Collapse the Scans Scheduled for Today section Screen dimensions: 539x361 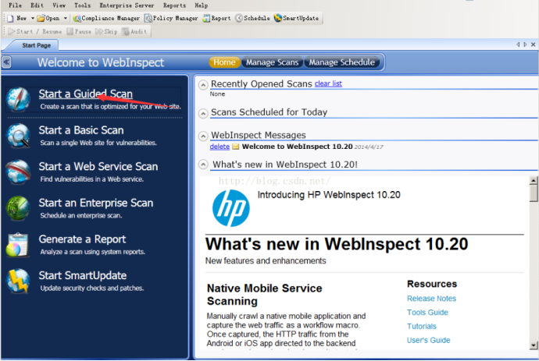pos(204,113)
